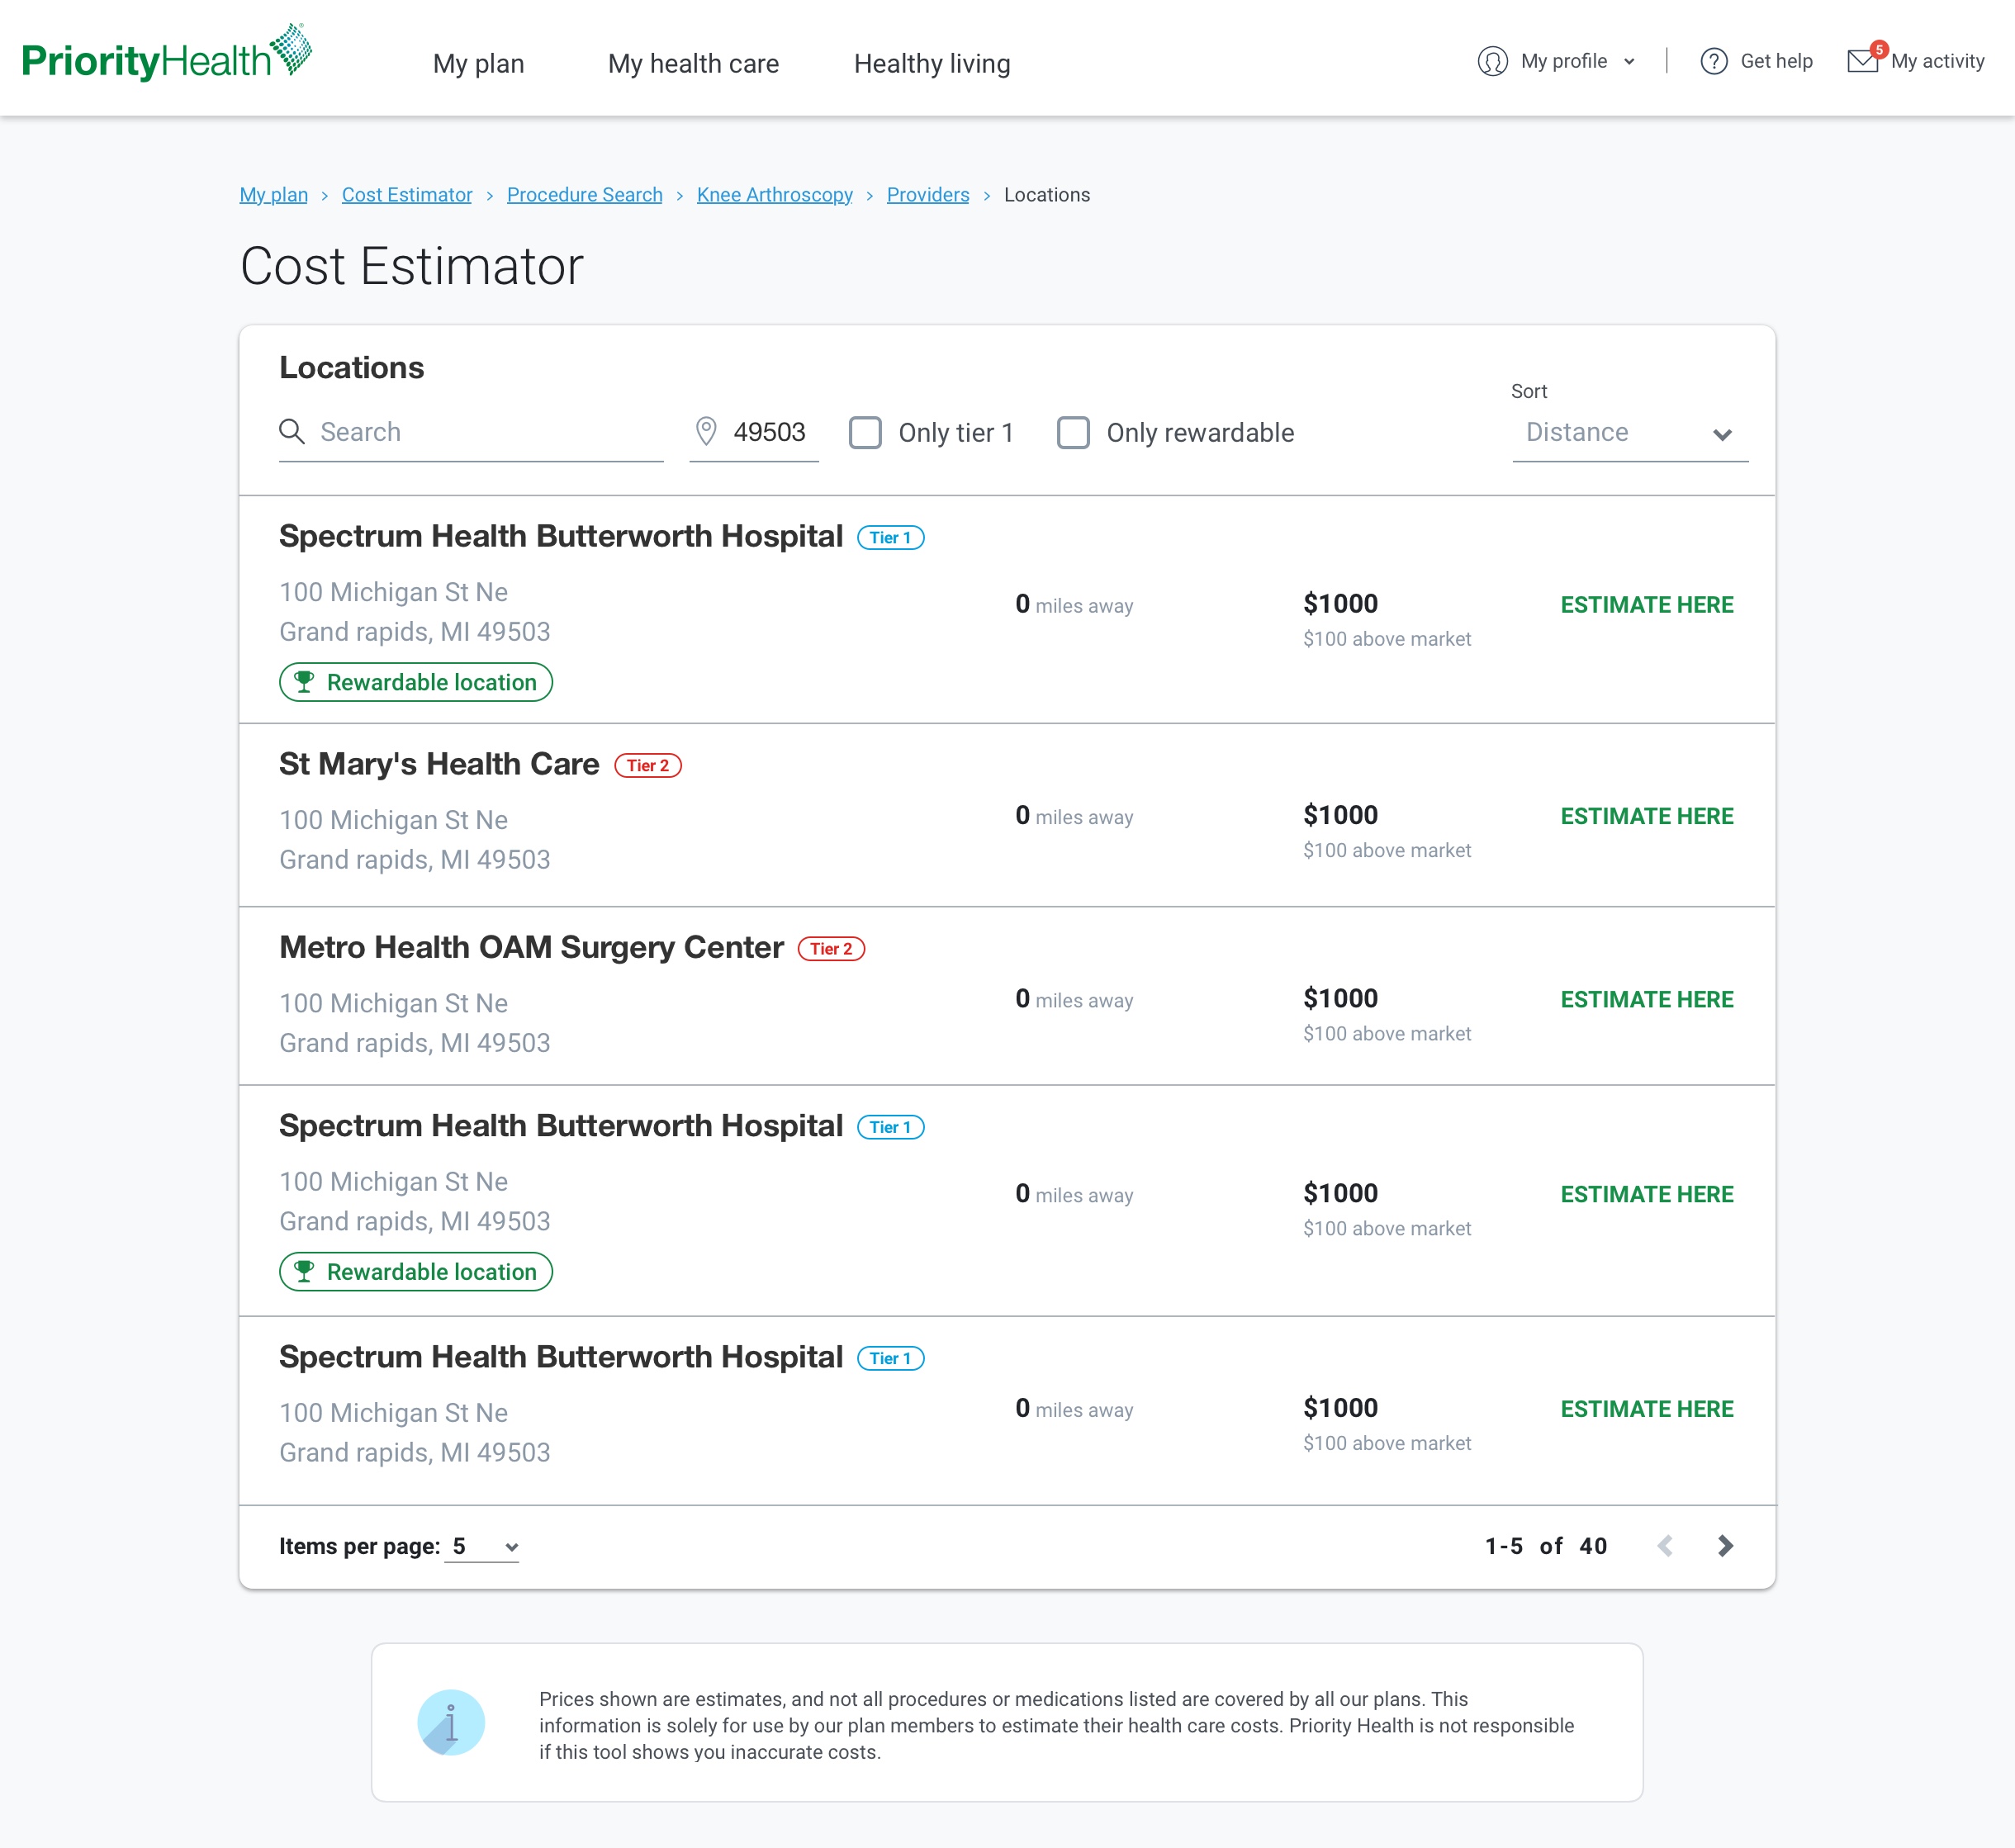2015x1848 pixels.
Task: Click the location pin icon
Action: [x=706, y=431]
